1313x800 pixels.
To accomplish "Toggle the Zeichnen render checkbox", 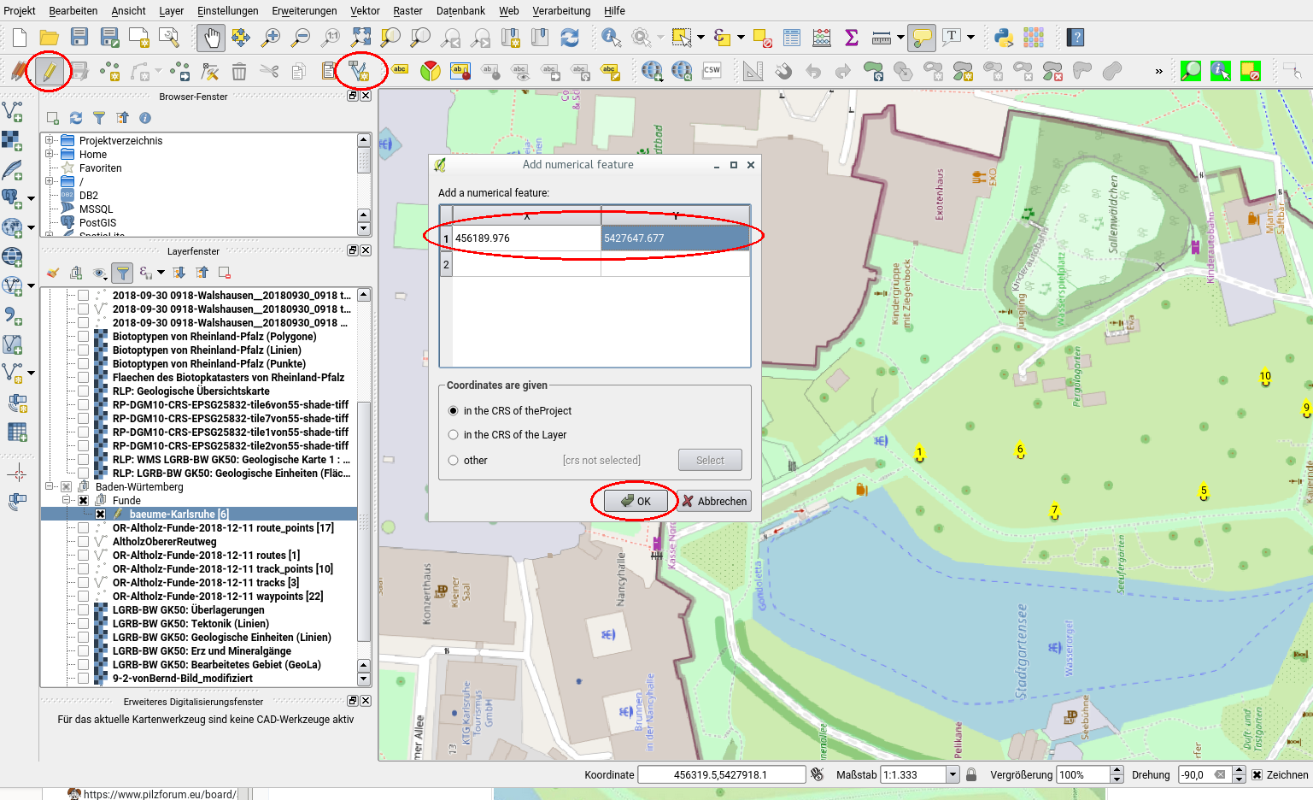I will point(1257,775).
